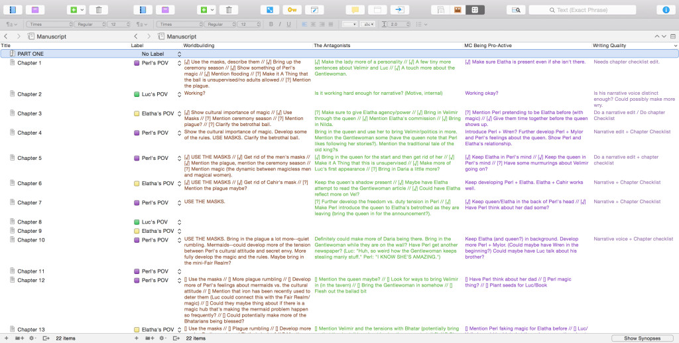Click Chapter 11 Perl's POV label
The width and height of the screenshot is (679, 343).
coord(155,271)
